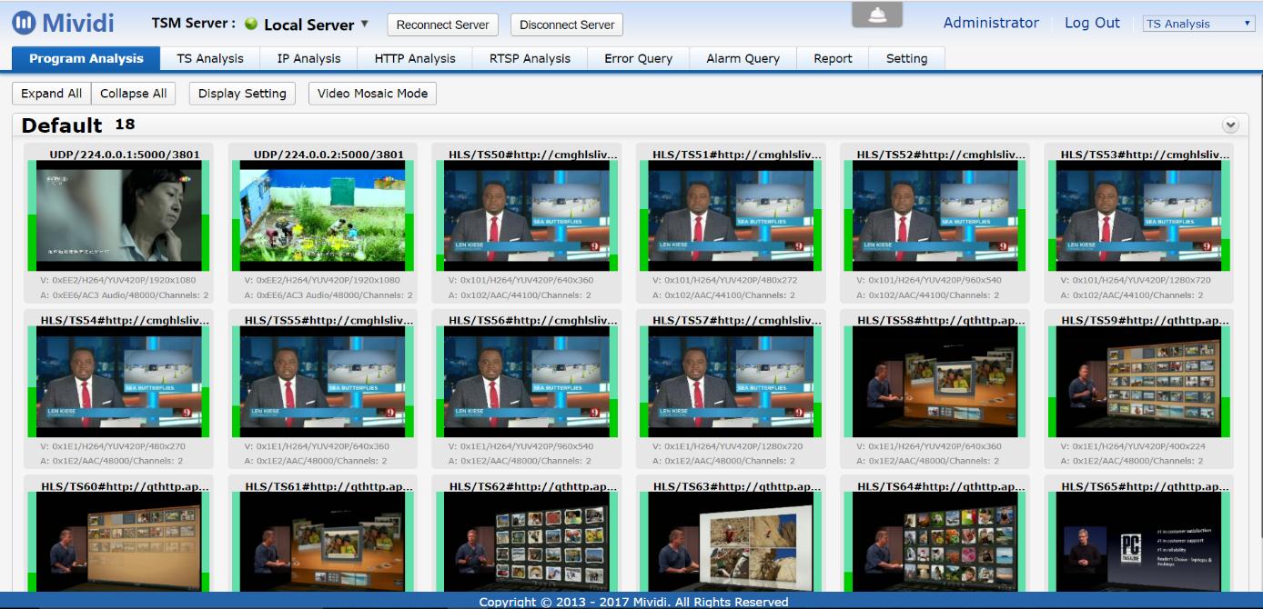Screen dimensions: 1263x609
Task: Open Display Setting
Action: tap(242, 93)
